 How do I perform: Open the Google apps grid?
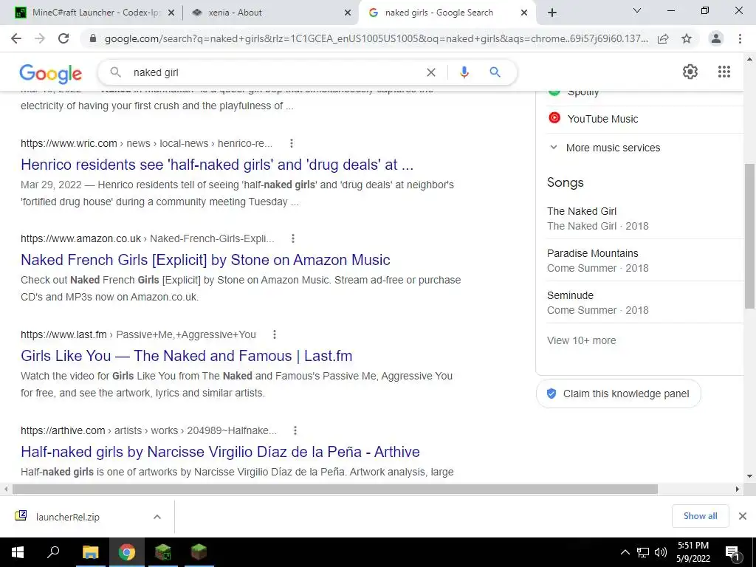(724, 72)
